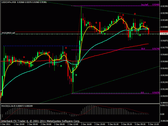Click the 0.91455 price axis label
The width and height of the screenshot is (168, 126).
pos(164,69)
